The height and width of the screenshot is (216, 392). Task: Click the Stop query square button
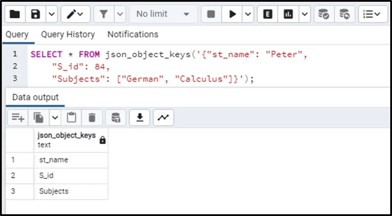[211, 14]
